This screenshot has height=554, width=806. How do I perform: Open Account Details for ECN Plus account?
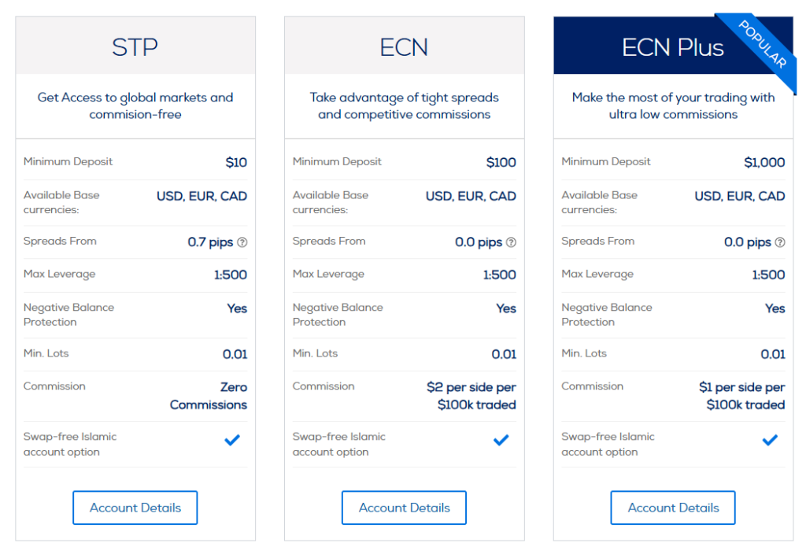673,508
